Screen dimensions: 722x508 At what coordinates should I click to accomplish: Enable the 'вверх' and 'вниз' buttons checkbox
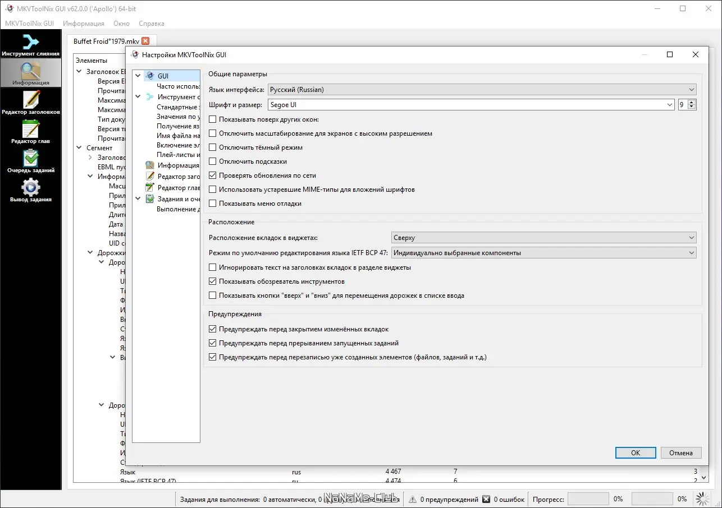click(x=212, y=295)
